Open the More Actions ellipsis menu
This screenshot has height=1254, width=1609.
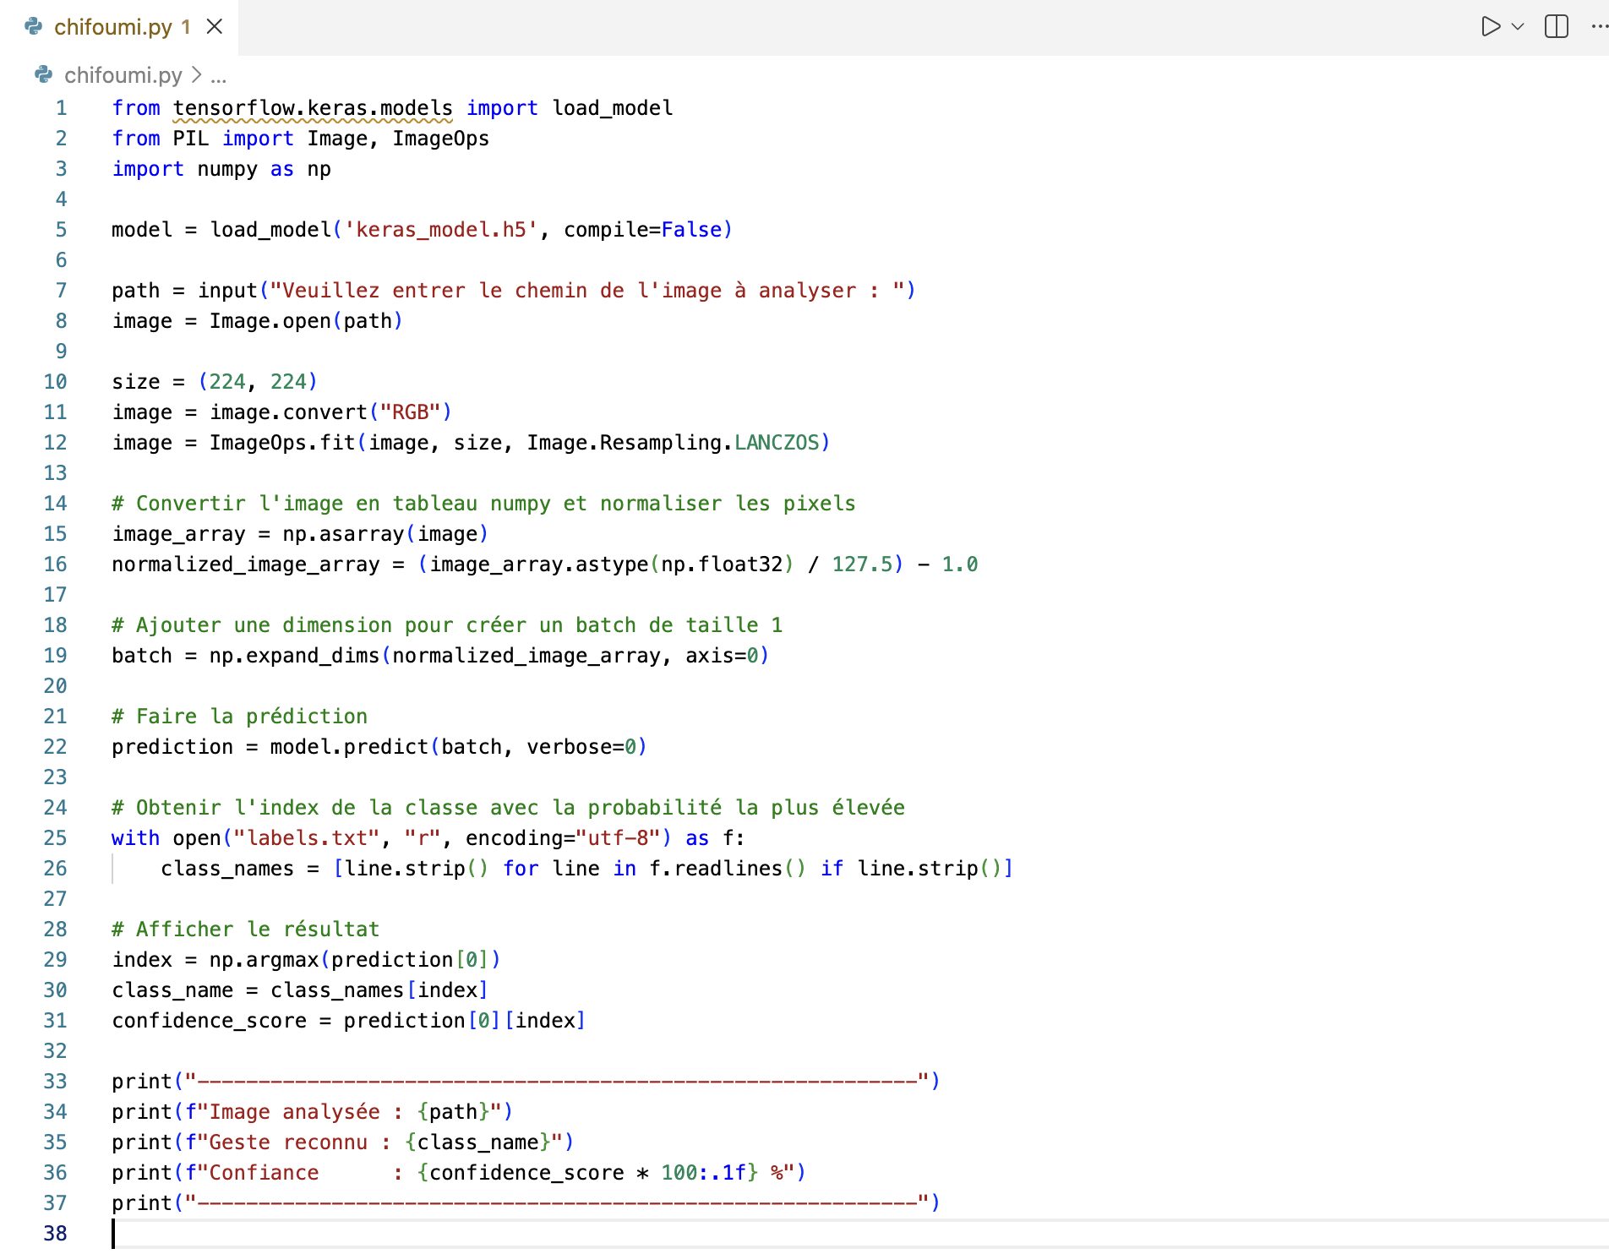(x=1598, y=27)
